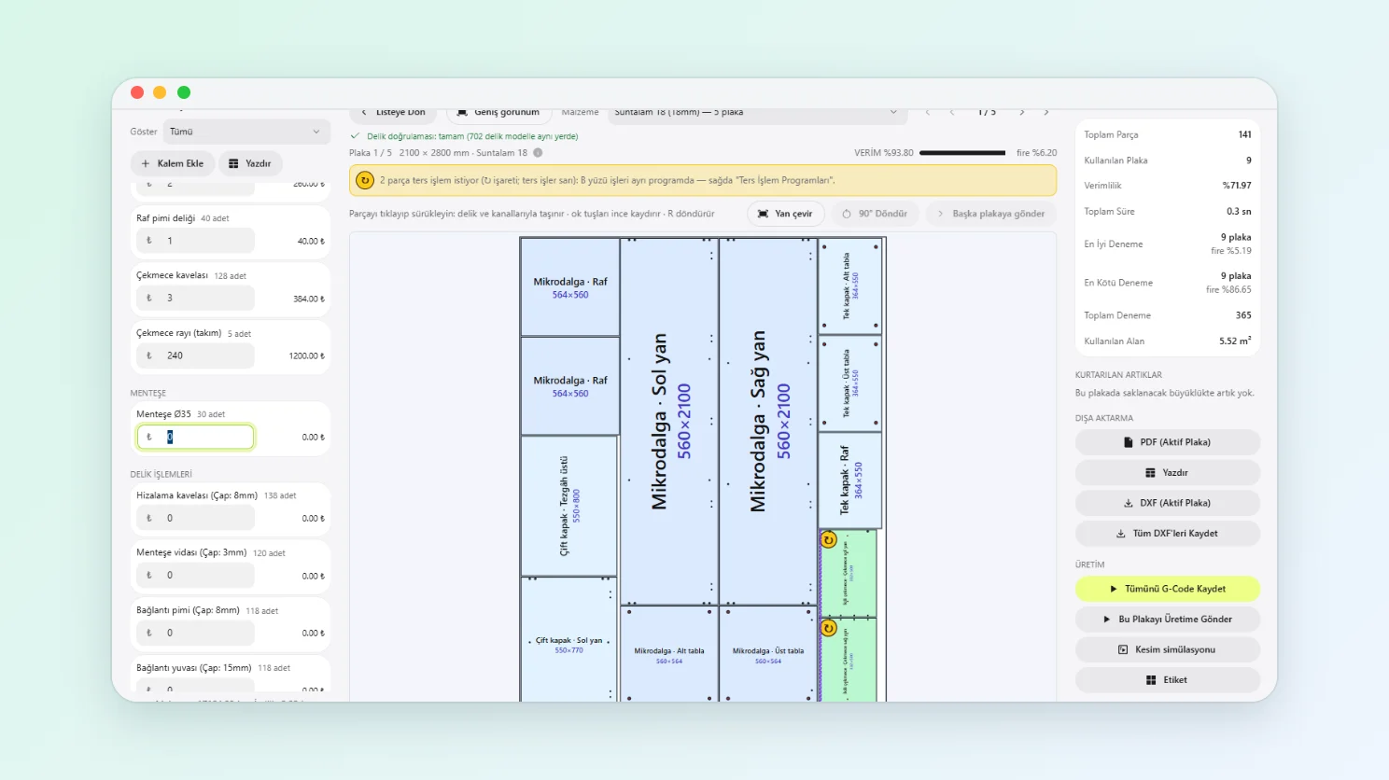
Task: Select the Çift kapak · Tezgâh üstü part
Action: 569,506
